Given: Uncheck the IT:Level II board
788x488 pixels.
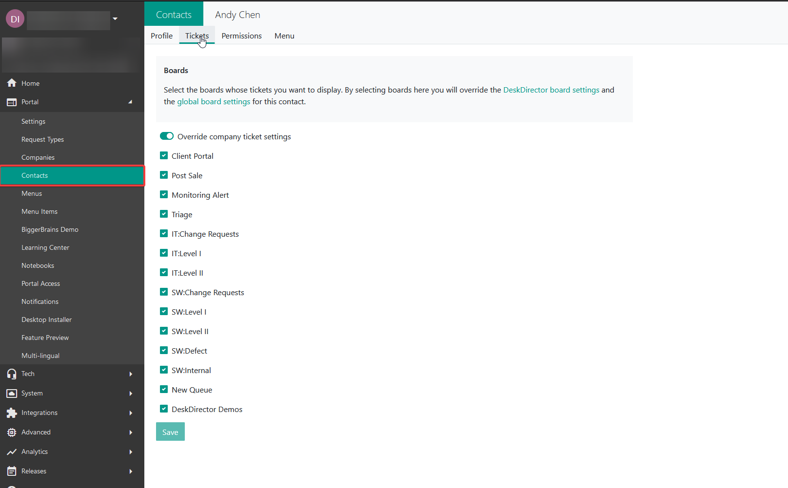Looking at the screenshot, I should click(164, 273).
